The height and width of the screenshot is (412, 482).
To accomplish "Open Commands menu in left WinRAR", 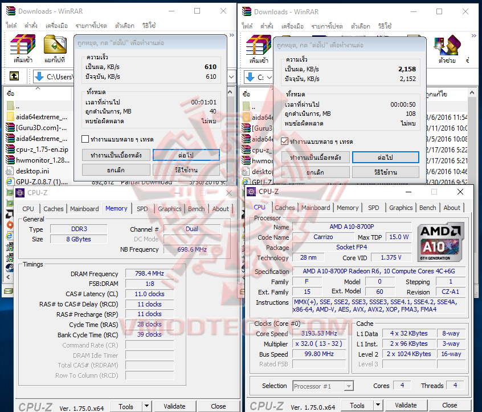I will [31, 26].
